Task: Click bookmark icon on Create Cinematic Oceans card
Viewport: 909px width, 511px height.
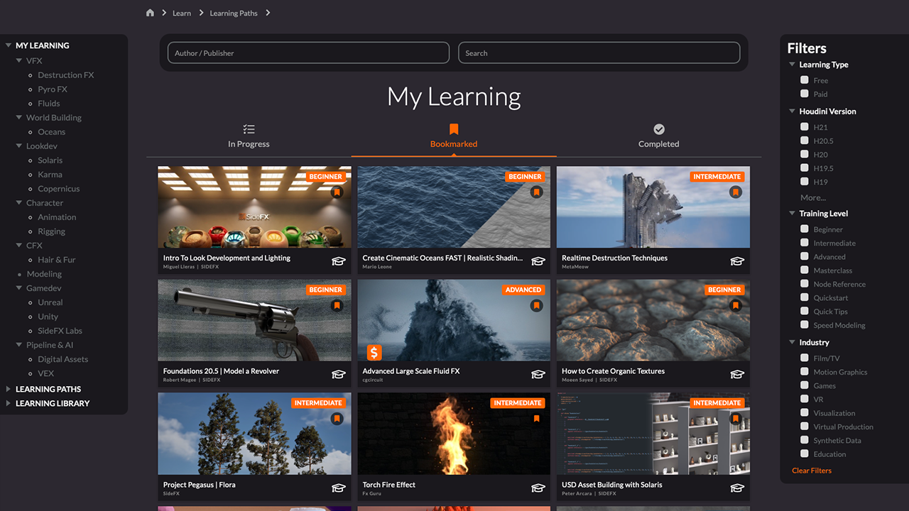Action: point(537,192)
